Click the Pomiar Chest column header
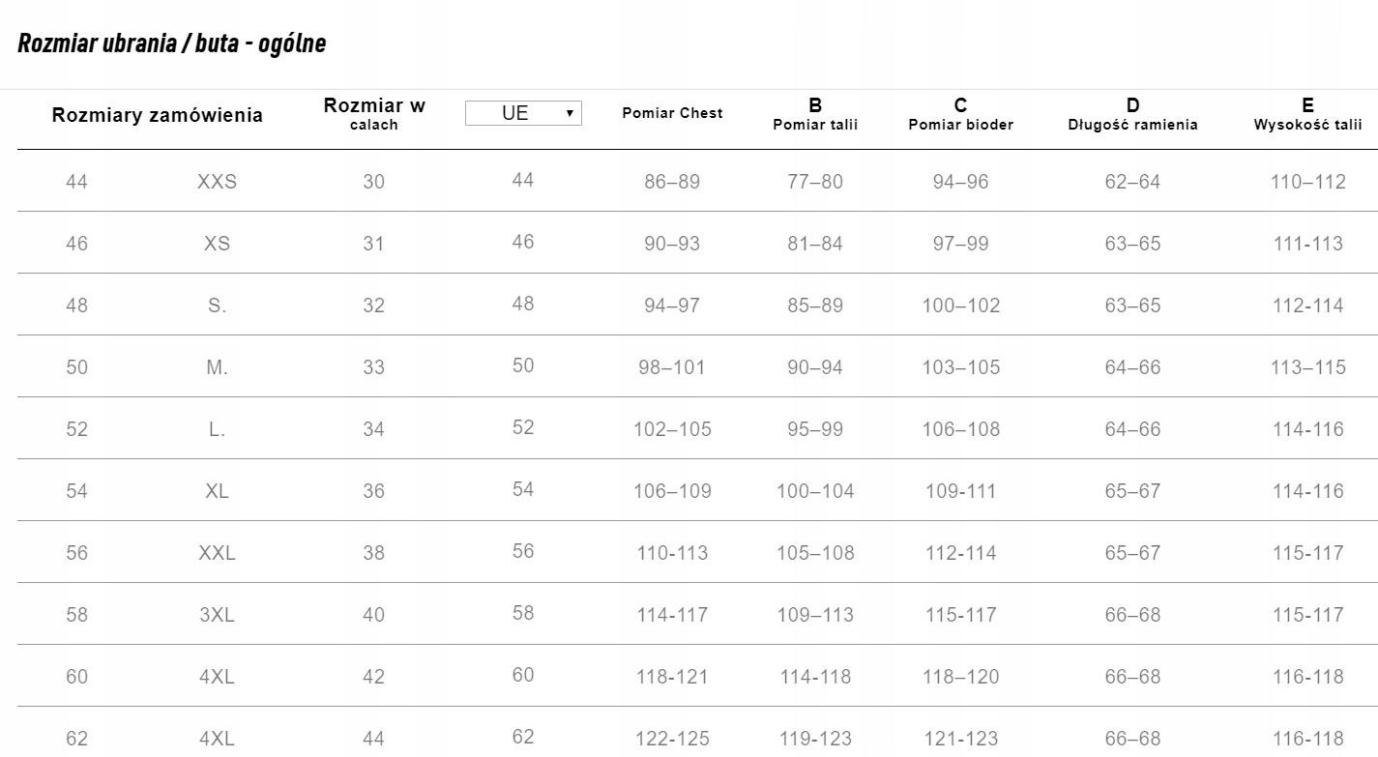Image resolution: width=1378 pixels, height=757 pixels. [672, 113]
